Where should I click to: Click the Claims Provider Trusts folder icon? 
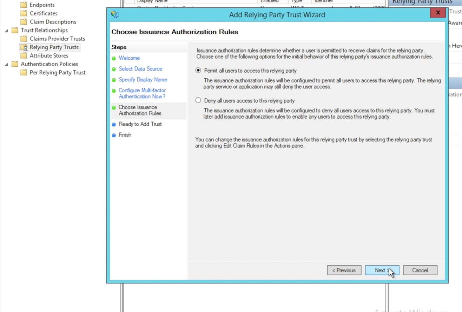click(x=24, y=39)
